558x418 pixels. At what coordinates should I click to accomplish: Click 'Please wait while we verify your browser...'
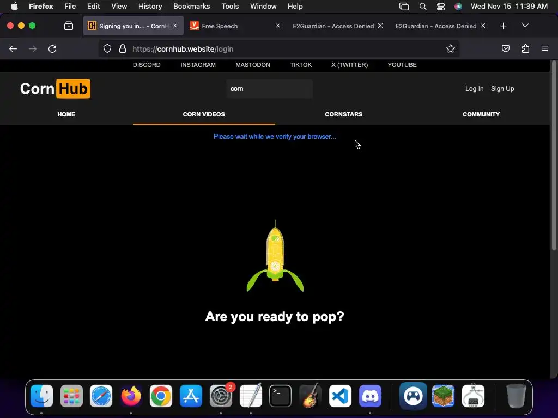275,137
